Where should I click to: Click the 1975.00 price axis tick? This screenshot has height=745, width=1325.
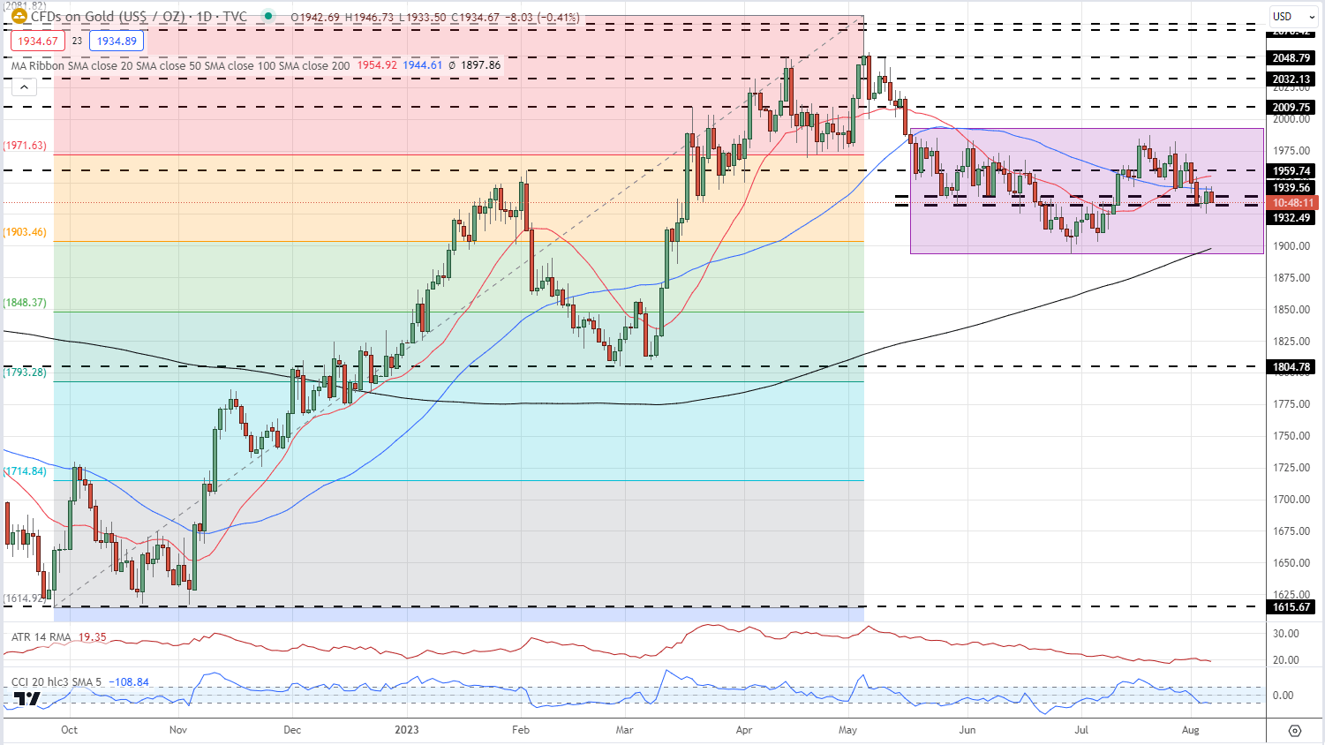1291,151
